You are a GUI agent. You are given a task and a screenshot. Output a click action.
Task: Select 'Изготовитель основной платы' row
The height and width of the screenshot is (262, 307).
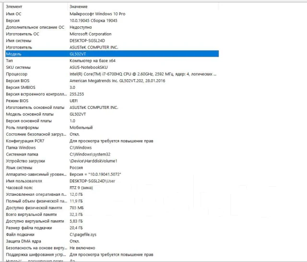tap(112, 107)
